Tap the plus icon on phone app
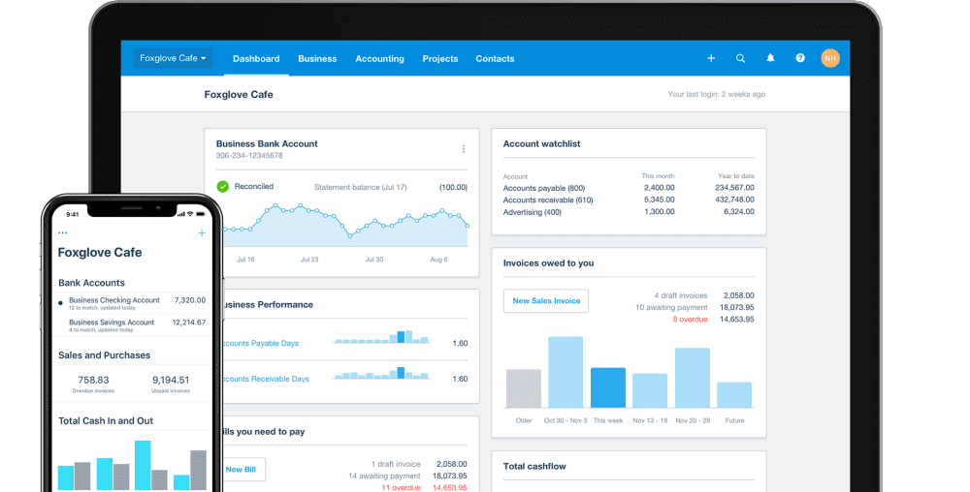 point(202,233)
